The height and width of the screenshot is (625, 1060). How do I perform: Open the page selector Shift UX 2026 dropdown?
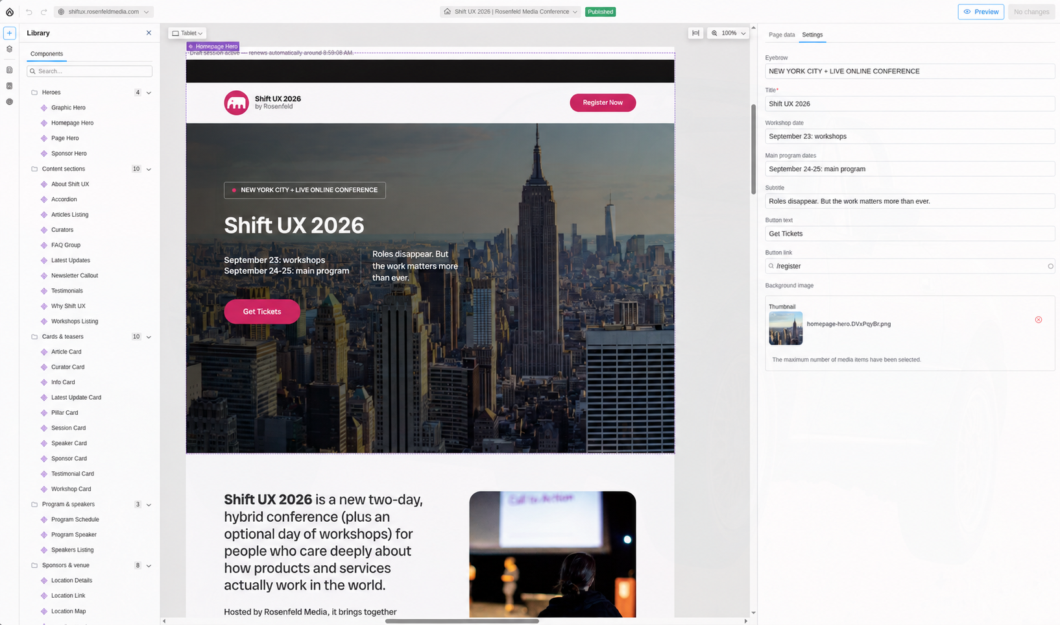[x=510, y=12]
